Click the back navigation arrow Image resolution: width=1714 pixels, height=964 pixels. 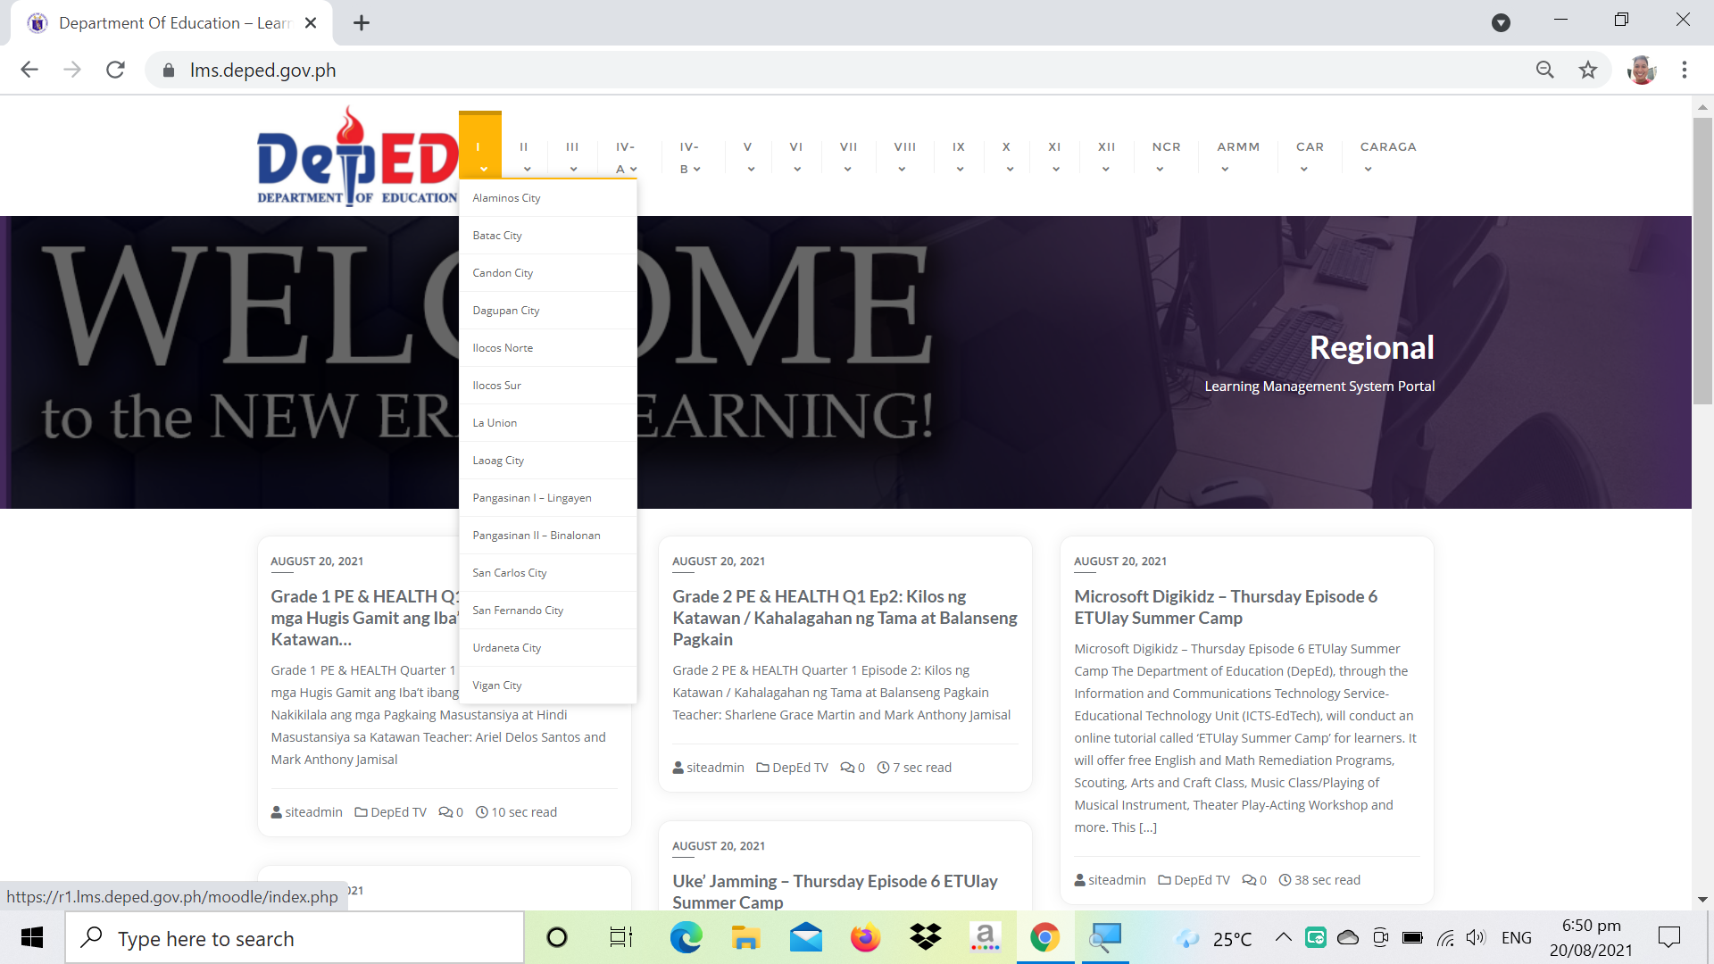click(x=29, y=69)
